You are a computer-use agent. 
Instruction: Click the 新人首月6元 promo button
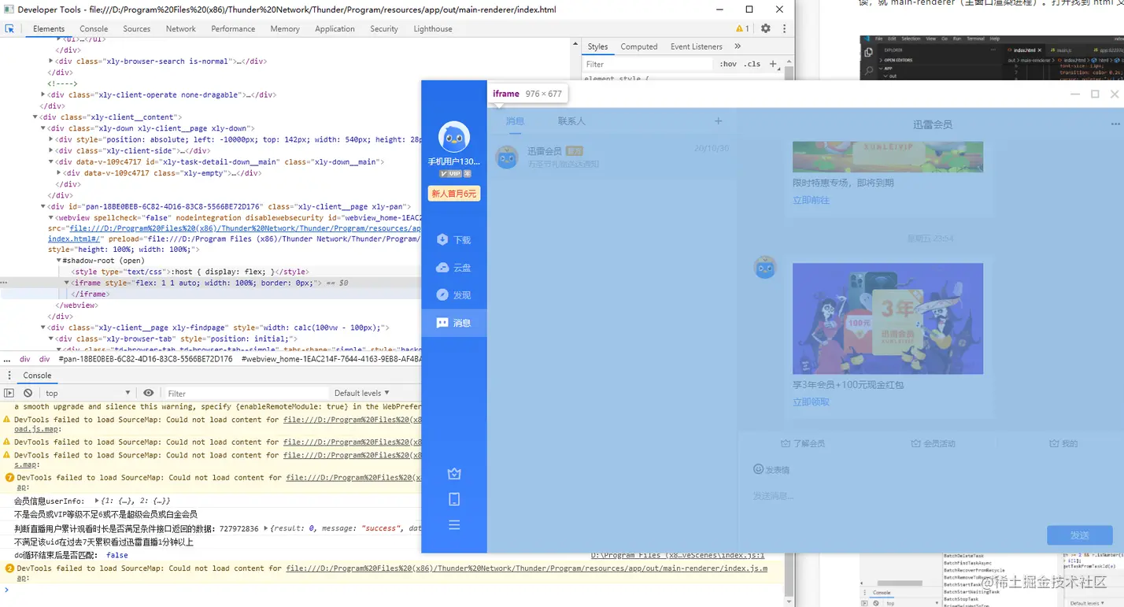tap(453, 194)
